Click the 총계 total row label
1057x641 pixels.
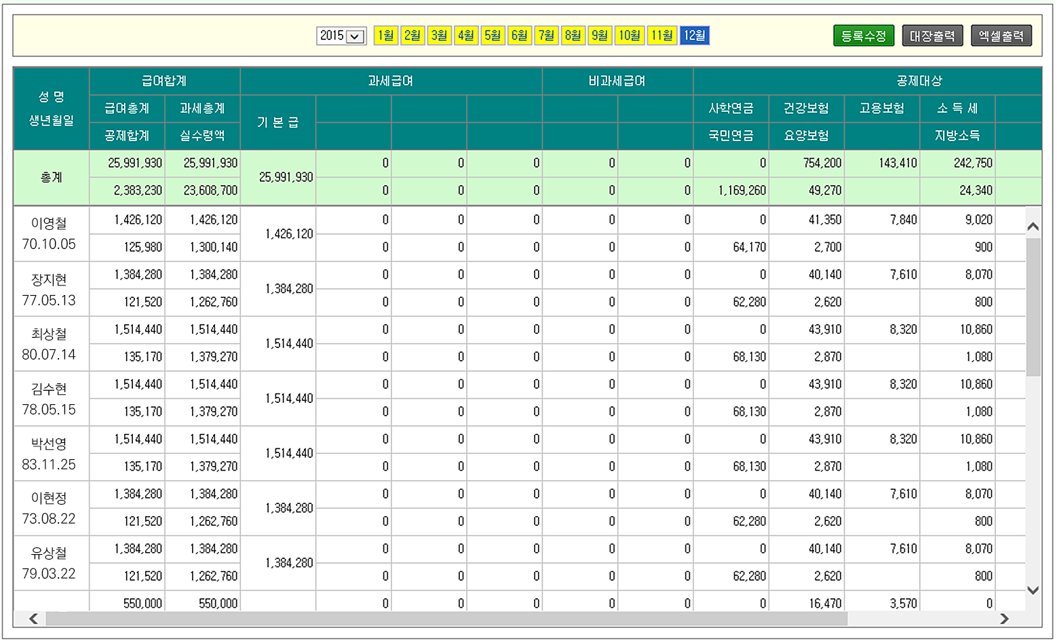(51, 177)
